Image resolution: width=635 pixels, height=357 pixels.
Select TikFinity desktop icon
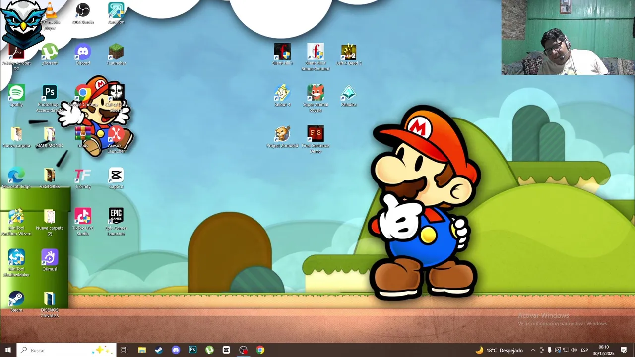(x=83, y=178)
